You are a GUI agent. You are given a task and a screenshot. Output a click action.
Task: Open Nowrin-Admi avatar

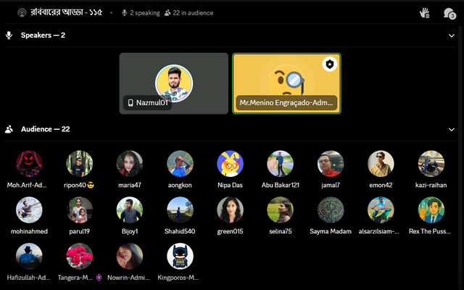[x=130, y=256]
